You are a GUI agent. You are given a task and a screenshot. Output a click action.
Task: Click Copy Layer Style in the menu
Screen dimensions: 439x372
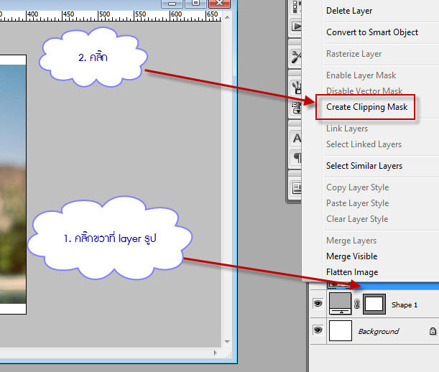[x=358, y=187]
